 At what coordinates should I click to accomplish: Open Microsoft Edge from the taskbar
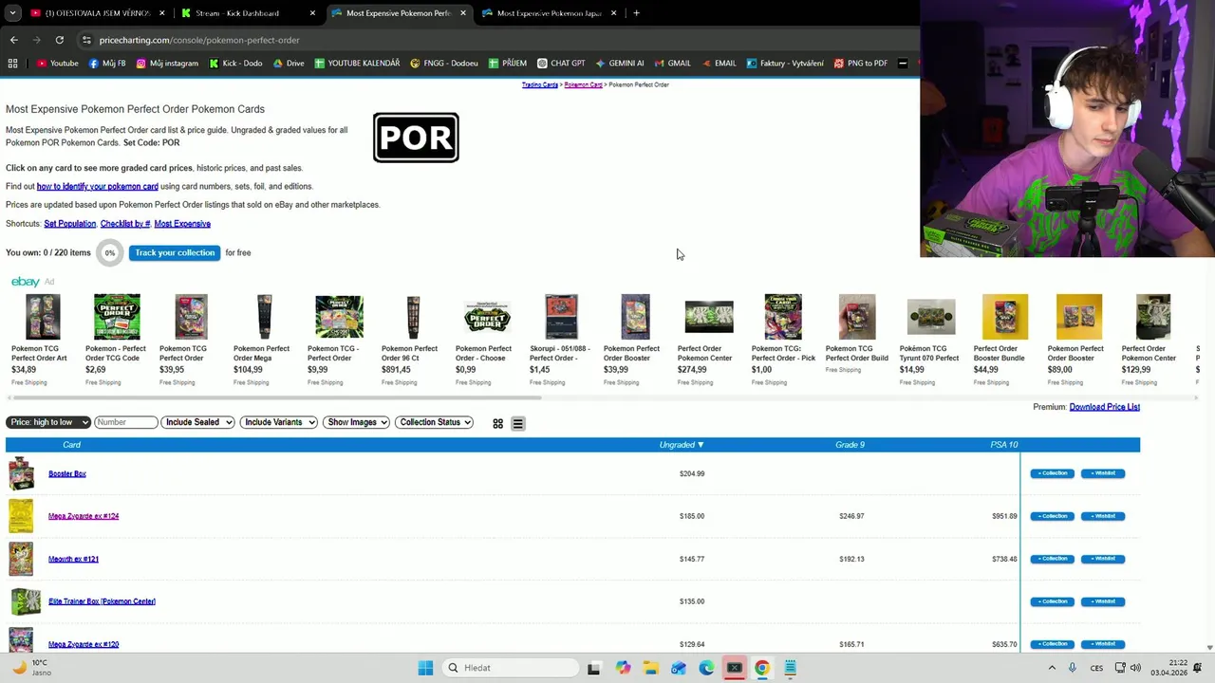click(706, 668)
